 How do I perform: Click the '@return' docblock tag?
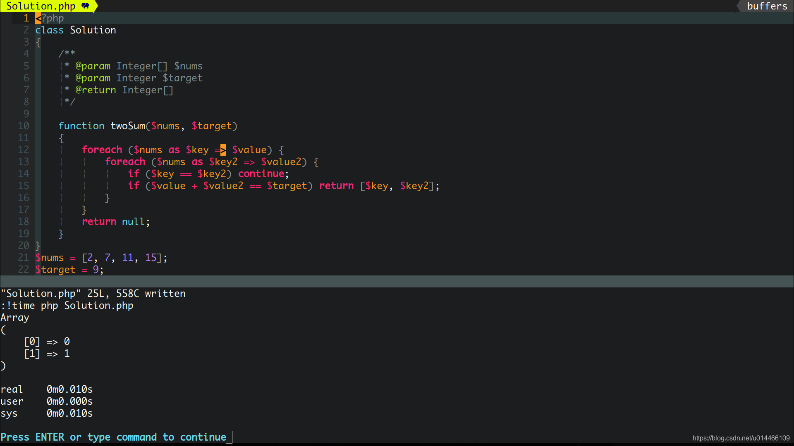point(96,90)
